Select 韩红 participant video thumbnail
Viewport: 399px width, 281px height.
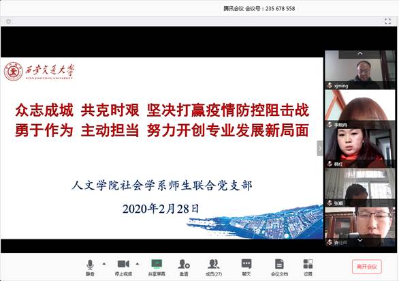click(360, 148)
